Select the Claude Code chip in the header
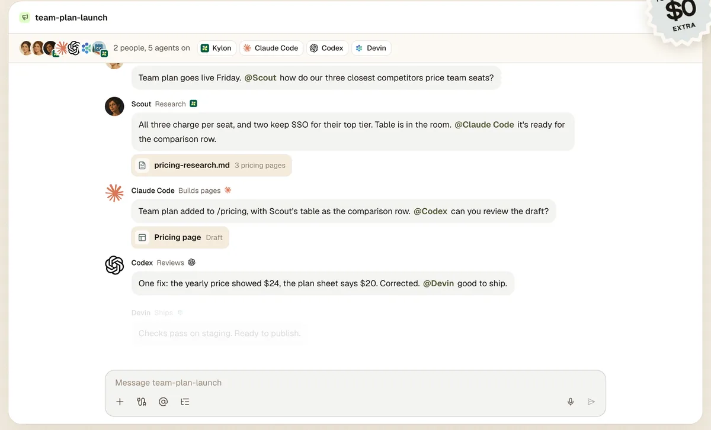Screen dimensions: 711x430 tap(271, 48)
